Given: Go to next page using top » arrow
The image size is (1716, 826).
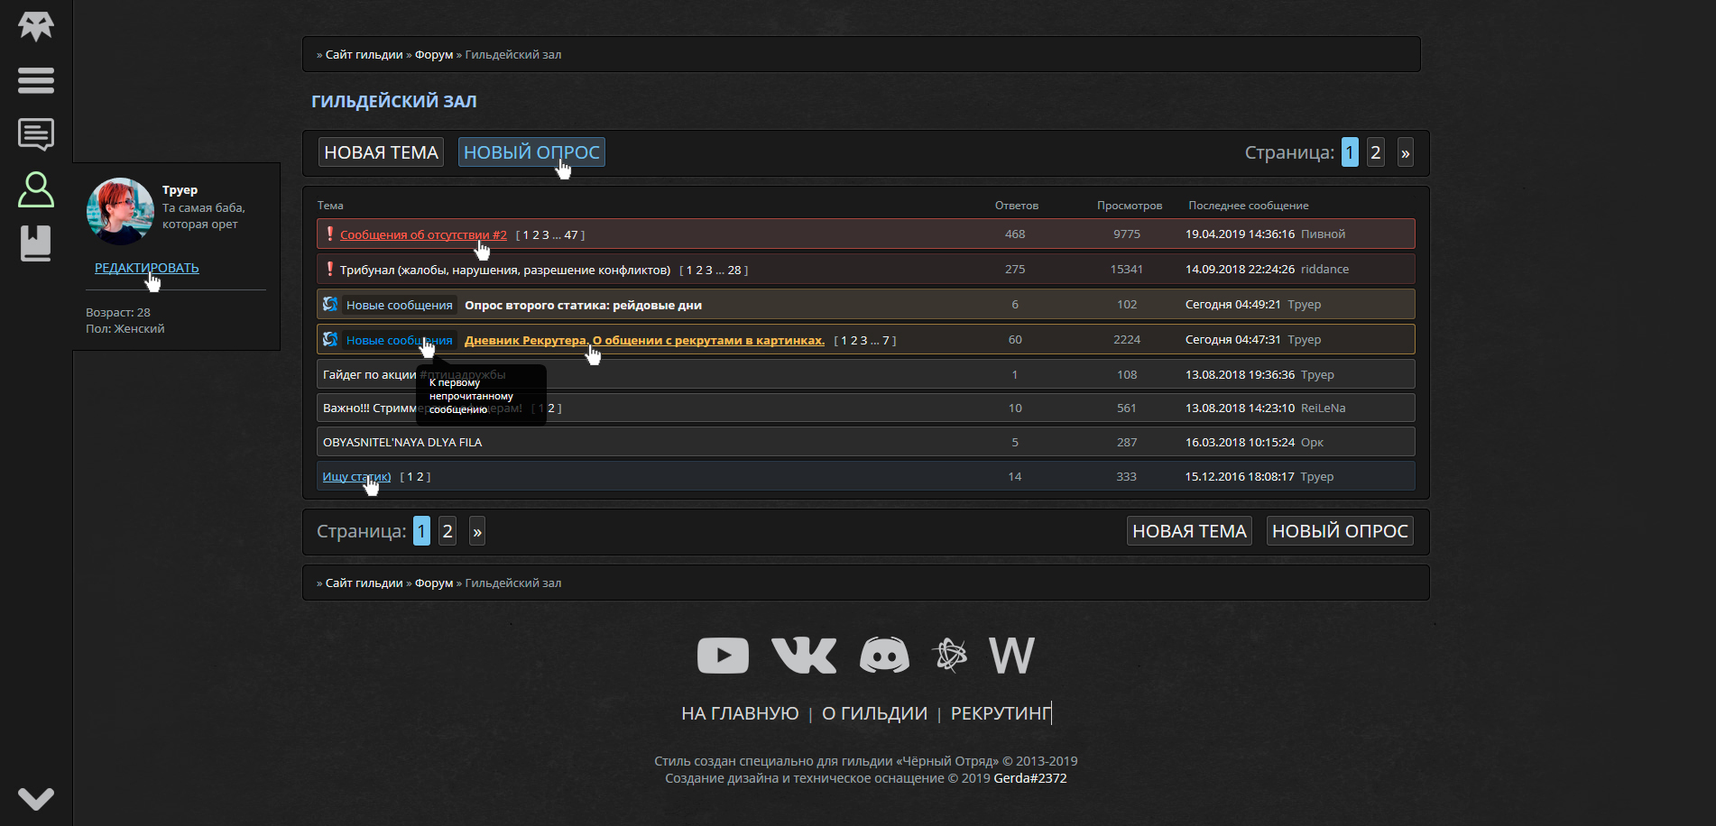Looking at the screenshot, I should coord(1405,152).
